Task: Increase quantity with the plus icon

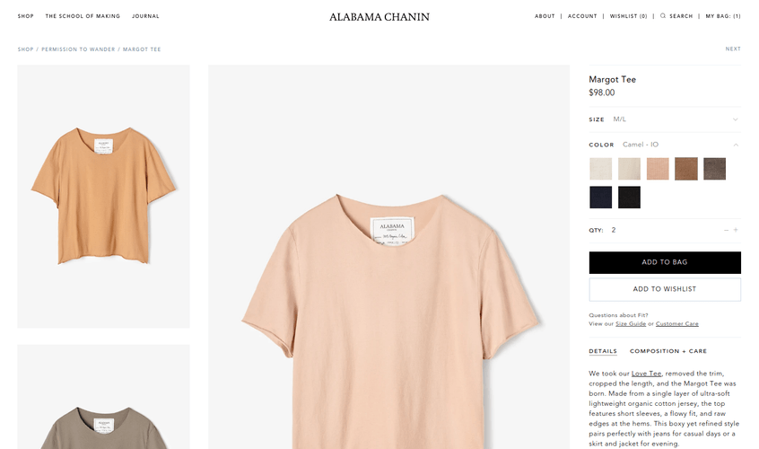Action: click(x=737, y=230)
